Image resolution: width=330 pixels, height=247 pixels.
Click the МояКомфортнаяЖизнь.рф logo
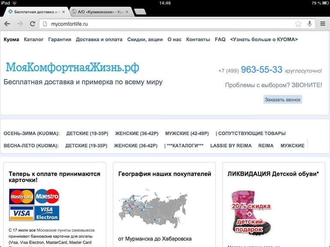pos(72,67)
